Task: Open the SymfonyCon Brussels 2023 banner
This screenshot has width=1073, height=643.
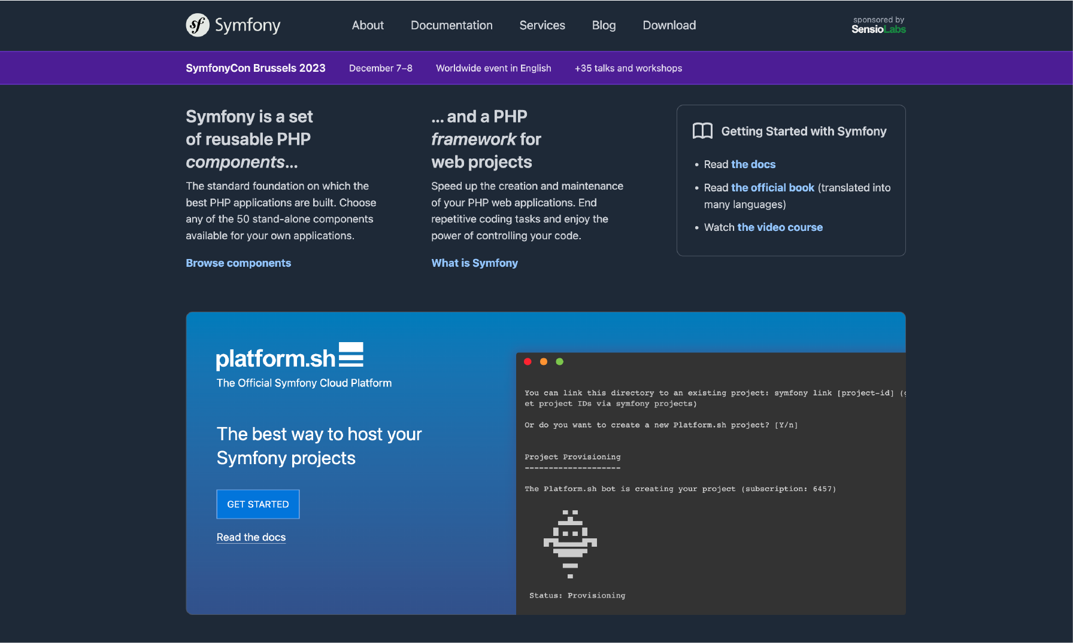Action: [x=256, y=68]
